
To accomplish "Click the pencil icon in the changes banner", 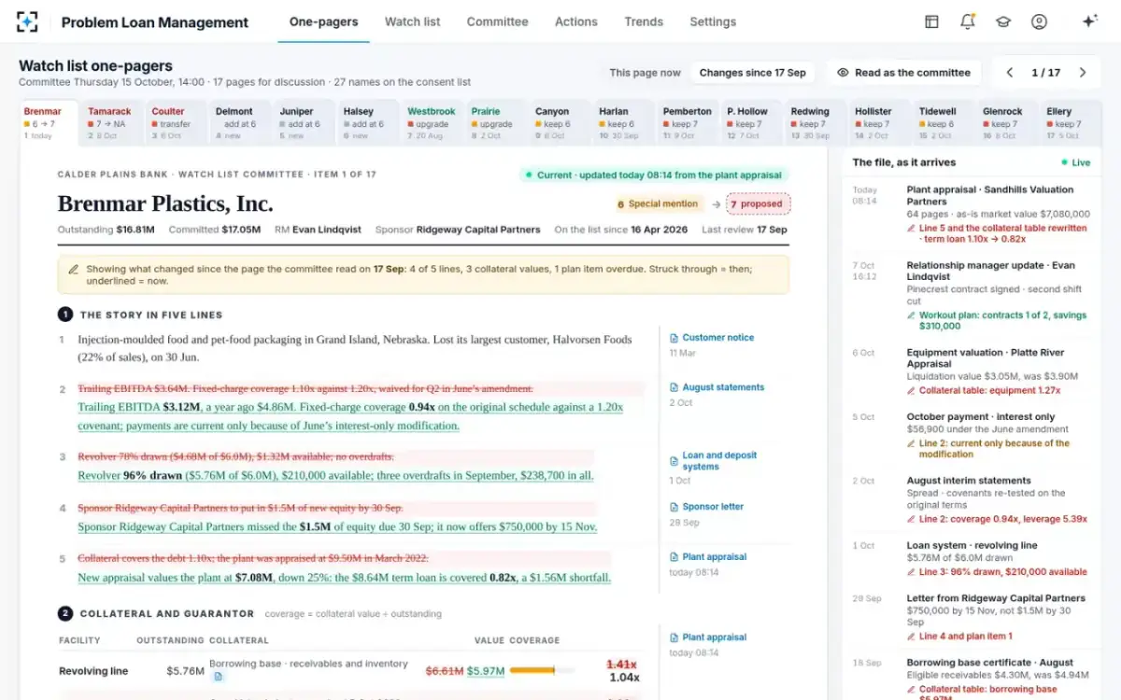I will pyautogui.click(x=74, y=269).
